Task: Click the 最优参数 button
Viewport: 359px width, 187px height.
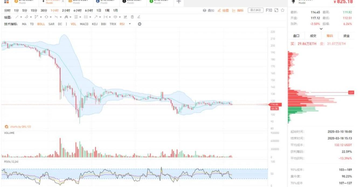Action: click(x=255, y=10)
